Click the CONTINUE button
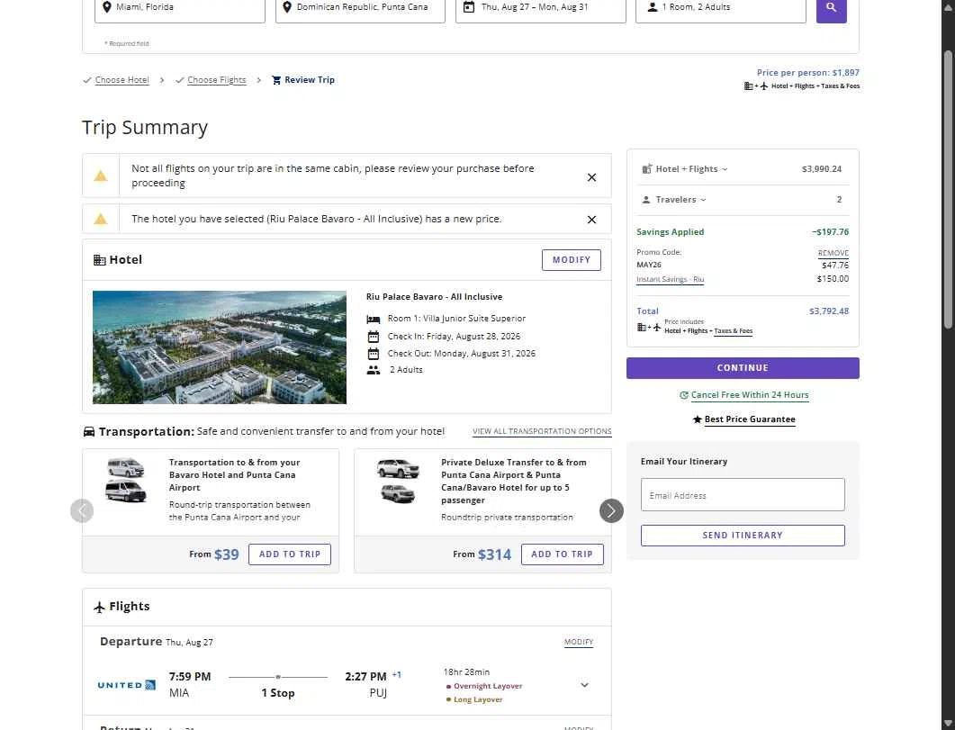This screenshot has height=730, width=955. click(743, 368)
